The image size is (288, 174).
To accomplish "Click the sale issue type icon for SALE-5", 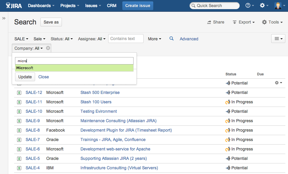I will [19, 159].
